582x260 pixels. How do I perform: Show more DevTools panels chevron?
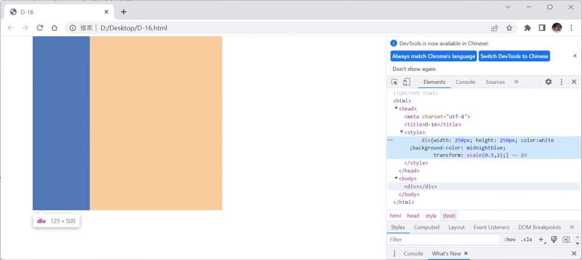(x=516, y=82)
